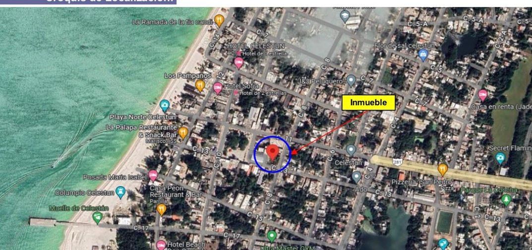Select the Hotel Celestun pink lodging pin
Viewport: 532px width, 250px height.
pos(238,62)
